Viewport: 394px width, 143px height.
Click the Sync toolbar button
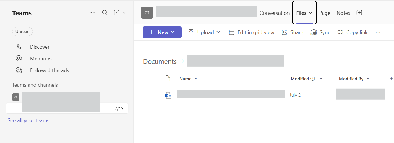tap(320, 32)
